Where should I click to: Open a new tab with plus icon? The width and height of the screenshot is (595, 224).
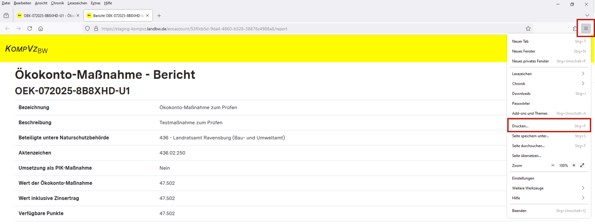tap(159, 16)
